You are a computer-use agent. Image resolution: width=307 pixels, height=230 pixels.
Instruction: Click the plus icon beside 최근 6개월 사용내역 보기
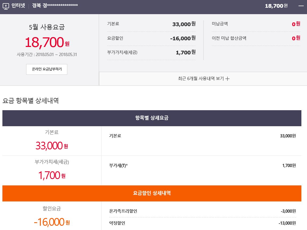[227, 79]
